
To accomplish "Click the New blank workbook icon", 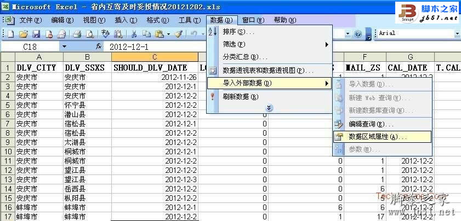I will click(11, 34).
